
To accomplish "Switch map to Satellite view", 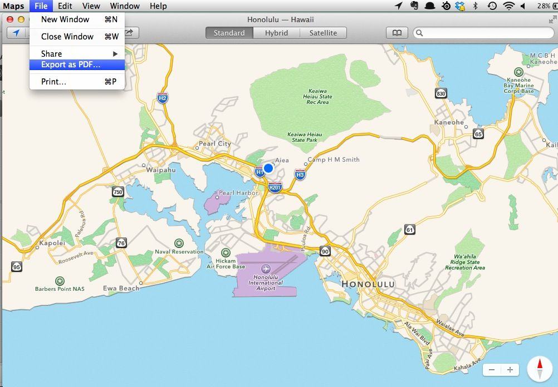I will (x=323, y=33).
